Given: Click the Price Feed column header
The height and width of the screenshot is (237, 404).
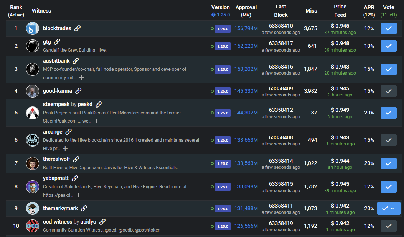Looking at the screenshot, I should (340, 11).
